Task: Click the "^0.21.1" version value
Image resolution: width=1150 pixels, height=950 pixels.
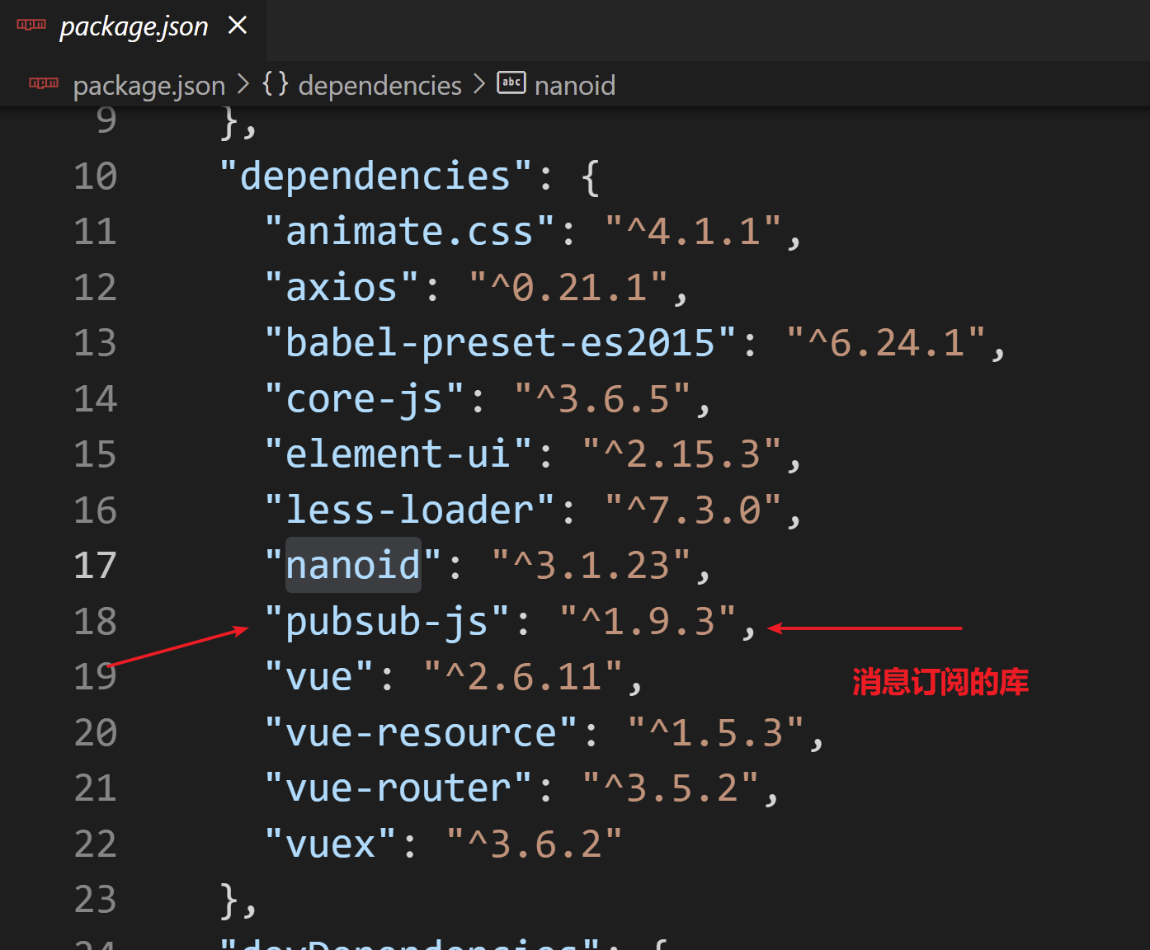Action: click(x=568, y=288)
